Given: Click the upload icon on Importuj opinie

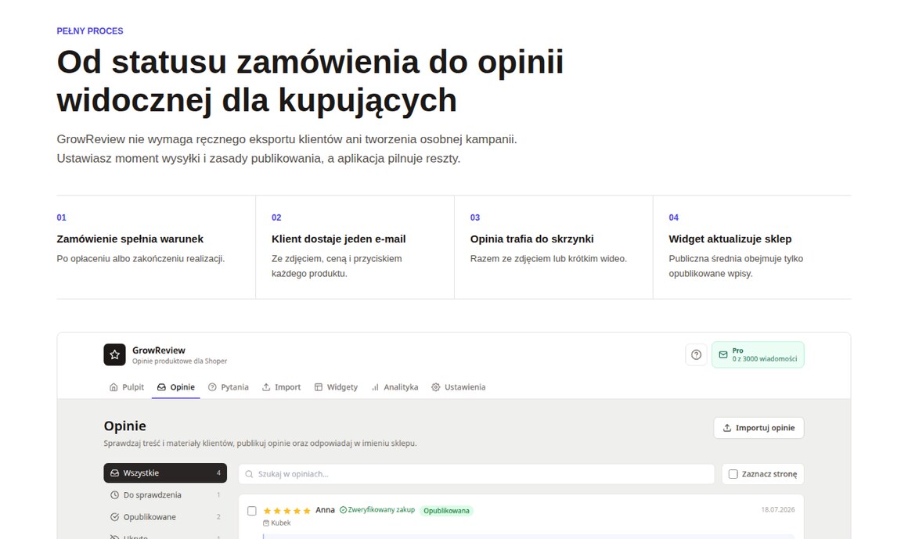Looking at the screenshot, I should click(726, 428).
